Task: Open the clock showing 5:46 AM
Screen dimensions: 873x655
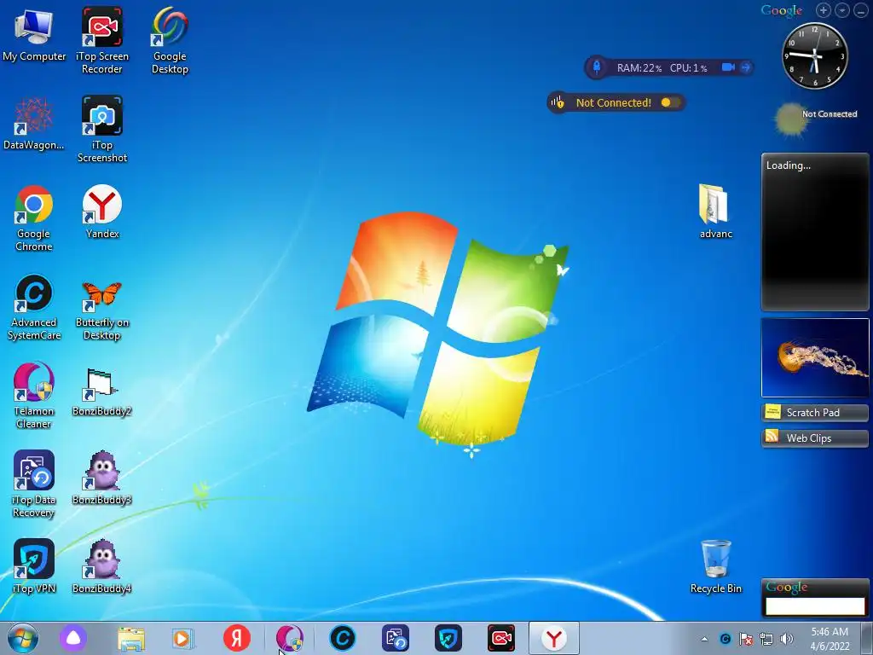Action: [x=830, y=639]
